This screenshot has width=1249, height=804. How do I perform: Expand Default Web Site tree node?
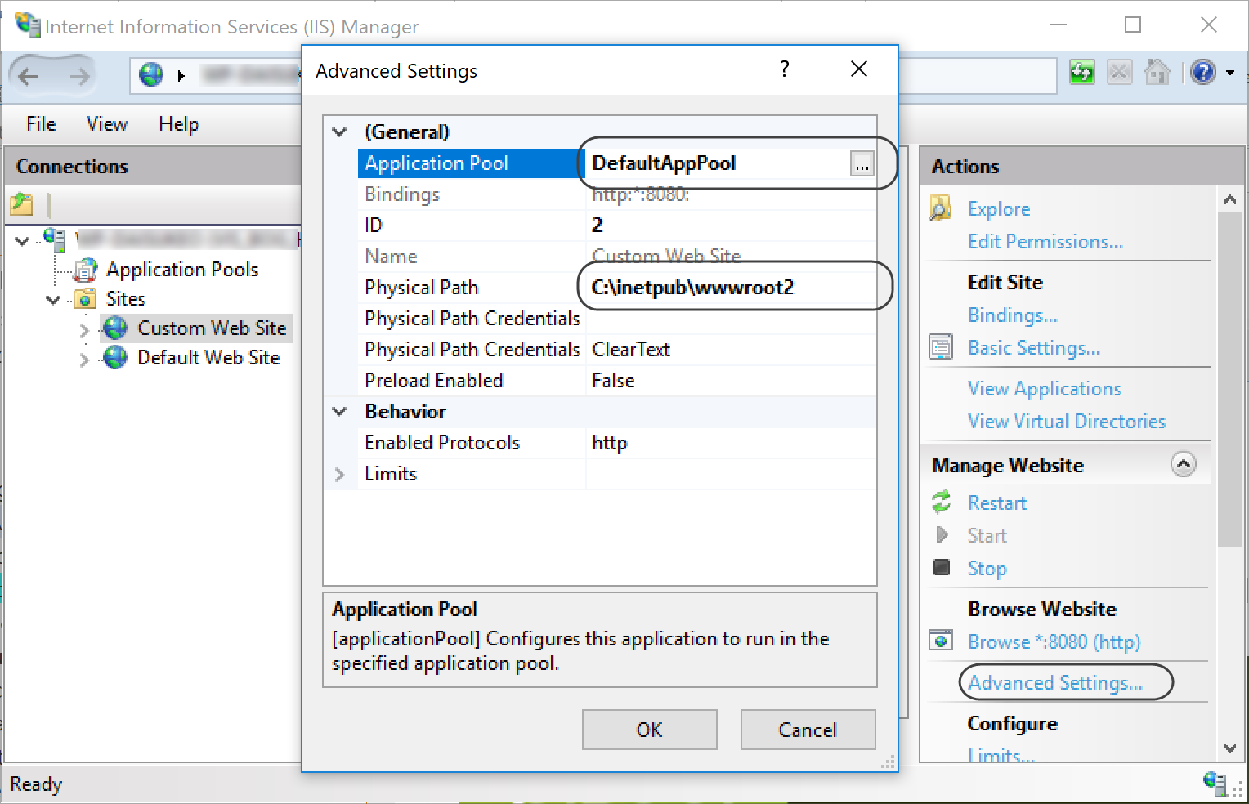pos(84,360)
